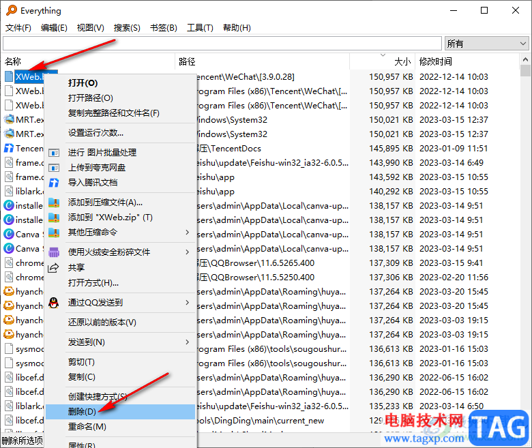Click the first installe file icon
Viewport: 532px width, 448px height.
tap(9, 205)
